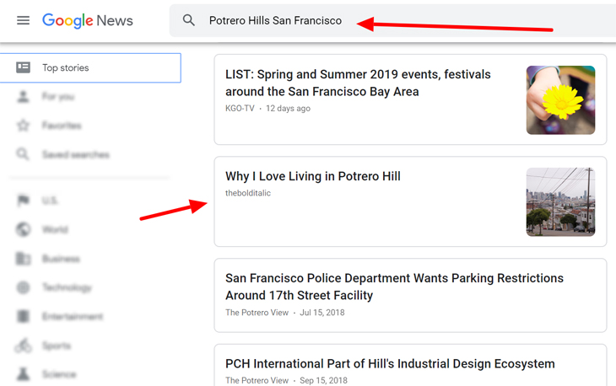Viewport: 616px width, 386px height.
Task: Open the PCH International Industrial Design article
Action: tap(390, 363)
